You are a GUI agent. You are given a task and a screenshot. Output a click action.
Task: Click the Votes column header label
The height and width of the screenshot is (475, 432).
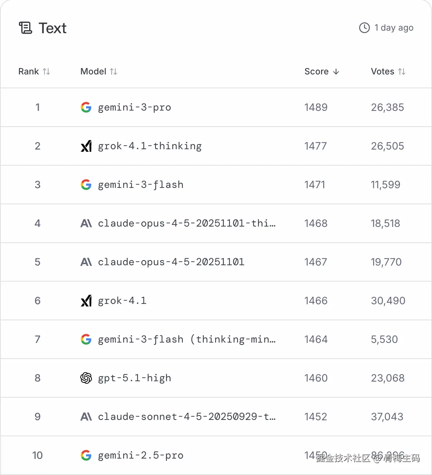pyautogui.click(x=382, y=72)
